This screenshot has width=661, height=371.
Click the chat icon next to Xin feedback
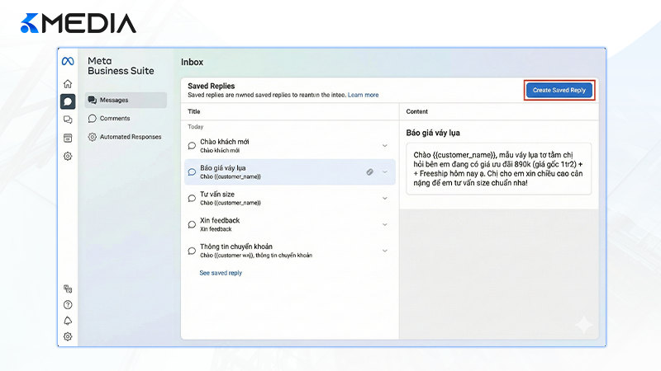click(192, 224)
